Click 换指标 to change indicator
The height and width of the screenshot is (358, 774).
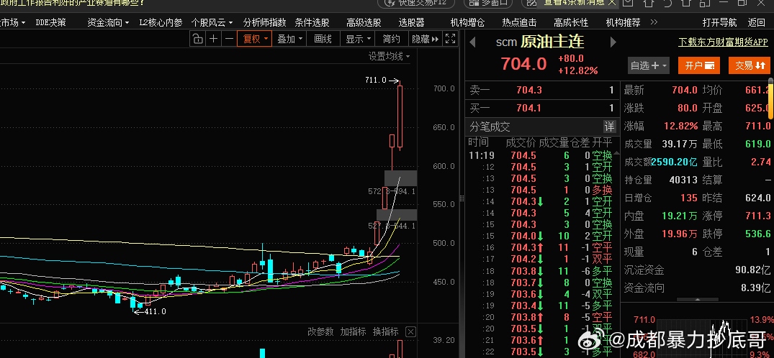385,331
